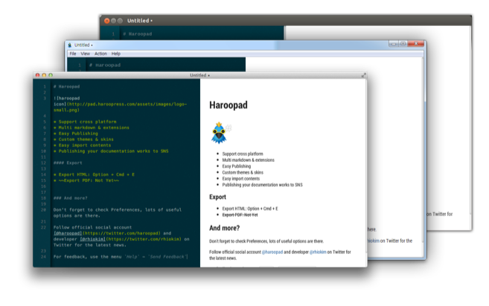Close the Ubuntu window with red button

(x=106, y=20)
